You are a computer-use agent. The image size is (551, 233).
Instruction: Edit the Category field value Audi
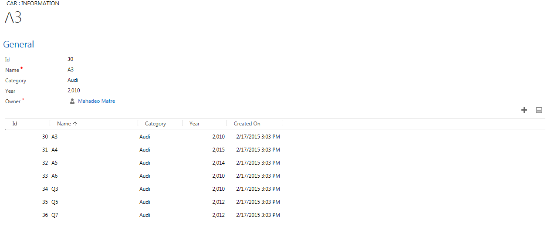[73, 80]
